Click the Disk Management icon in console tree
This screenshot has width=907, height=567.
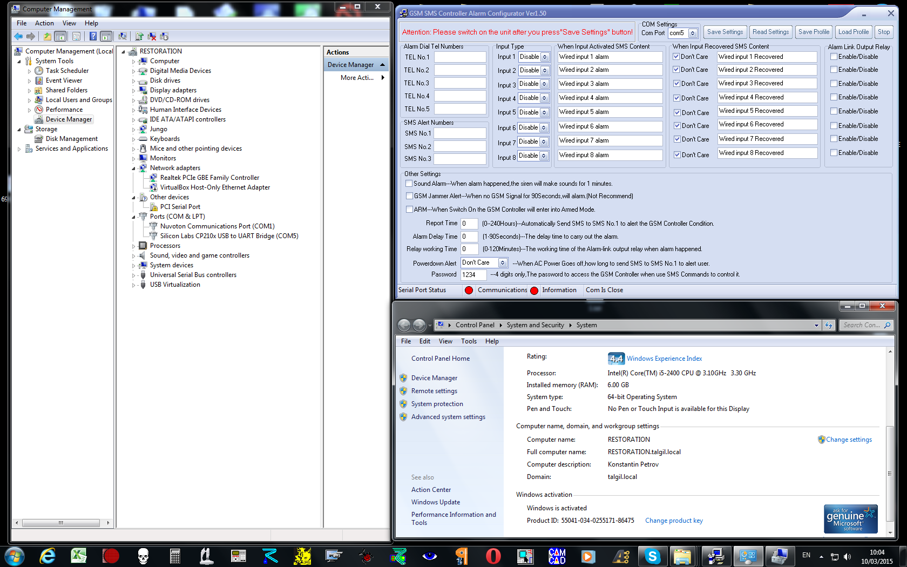click(x=39, y=139)
